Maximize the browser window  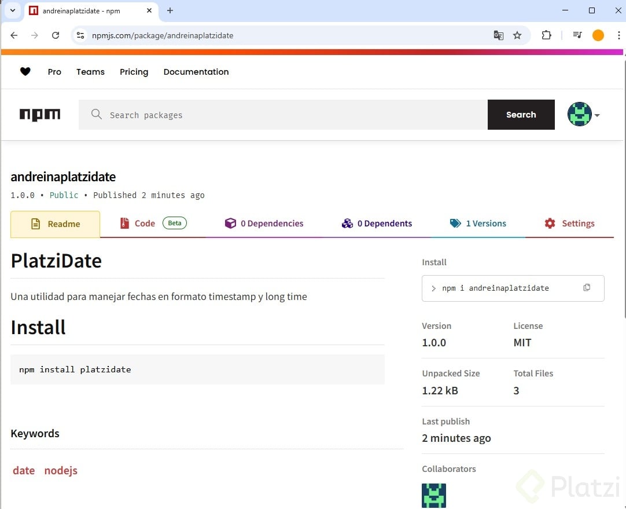(592, 10)
